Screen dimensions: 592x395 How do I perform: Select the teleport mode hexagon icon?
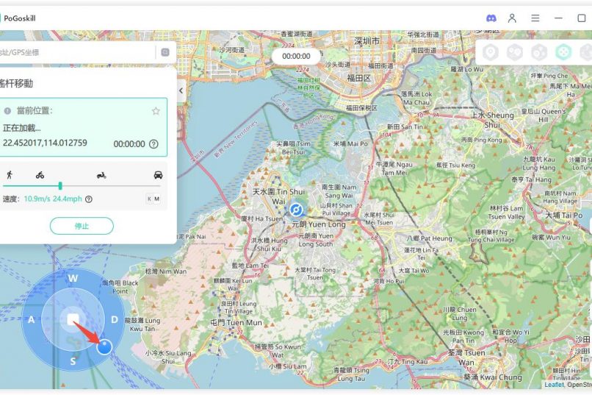tap(491, 52)
